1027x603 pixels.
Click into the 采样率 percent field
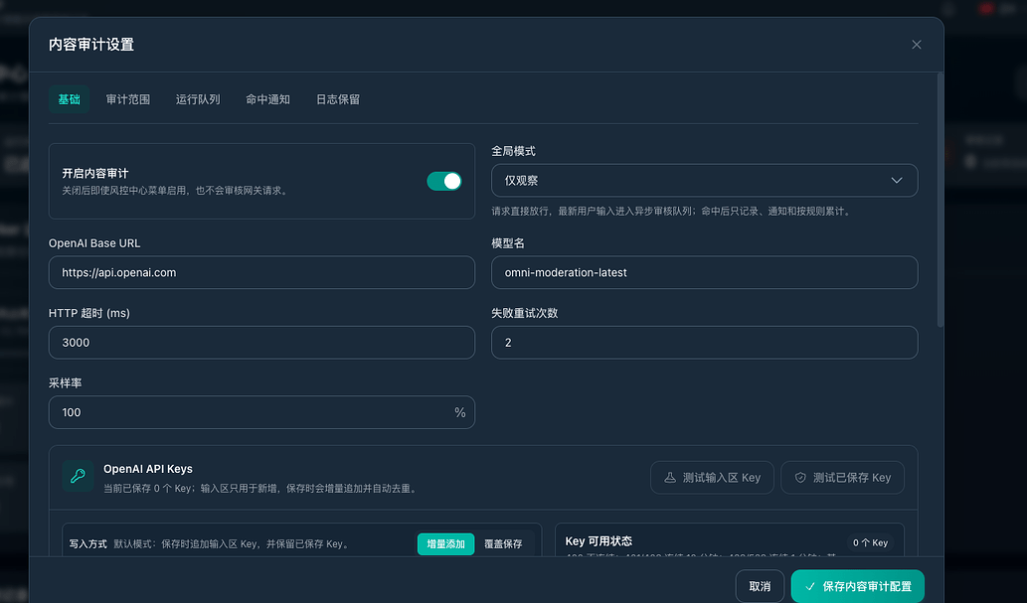point(261,412)
